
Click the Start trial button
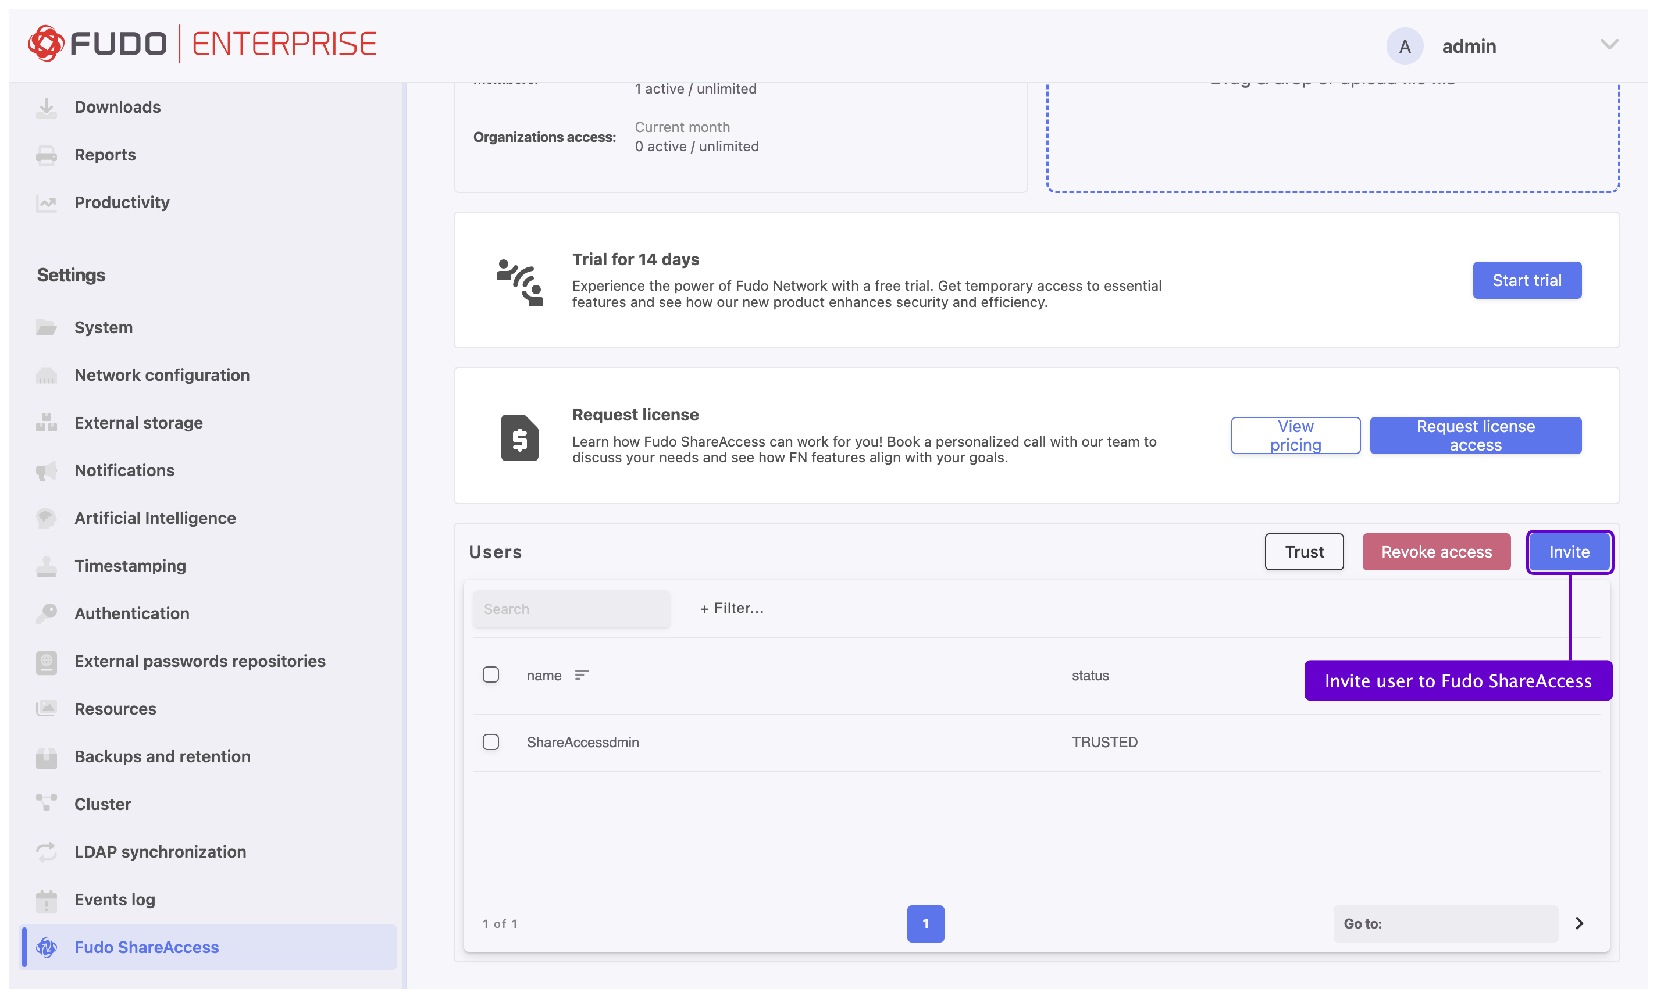[x=1527, y=280]
